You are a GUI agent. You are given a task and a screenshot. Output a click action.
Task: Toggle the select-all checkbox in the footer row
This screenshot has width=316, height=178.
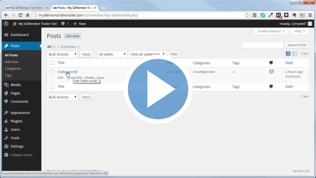pos(52,87)
